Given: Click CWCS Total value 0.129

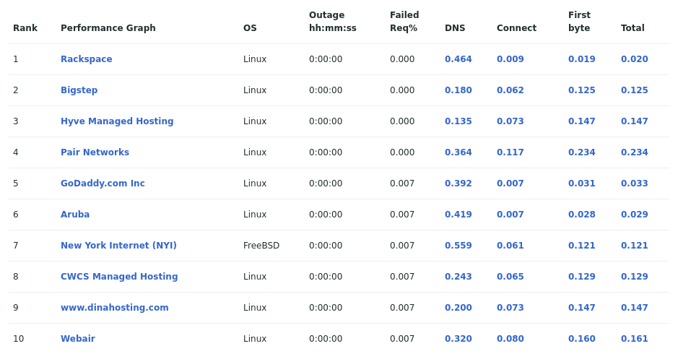Looking at the screenshot, I should (635, 277).
